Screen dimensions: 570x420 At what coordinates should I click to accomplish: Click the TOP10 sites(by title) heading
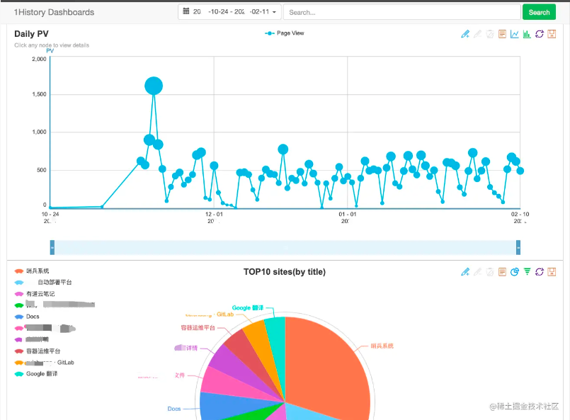[x=285, y=272]
